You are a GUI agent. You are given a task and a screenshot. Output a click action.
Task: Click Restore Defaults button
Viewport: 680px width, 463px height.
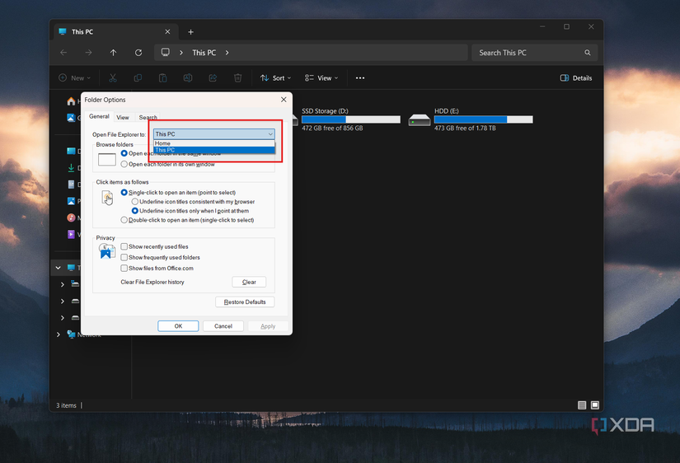tap(245, 302)
